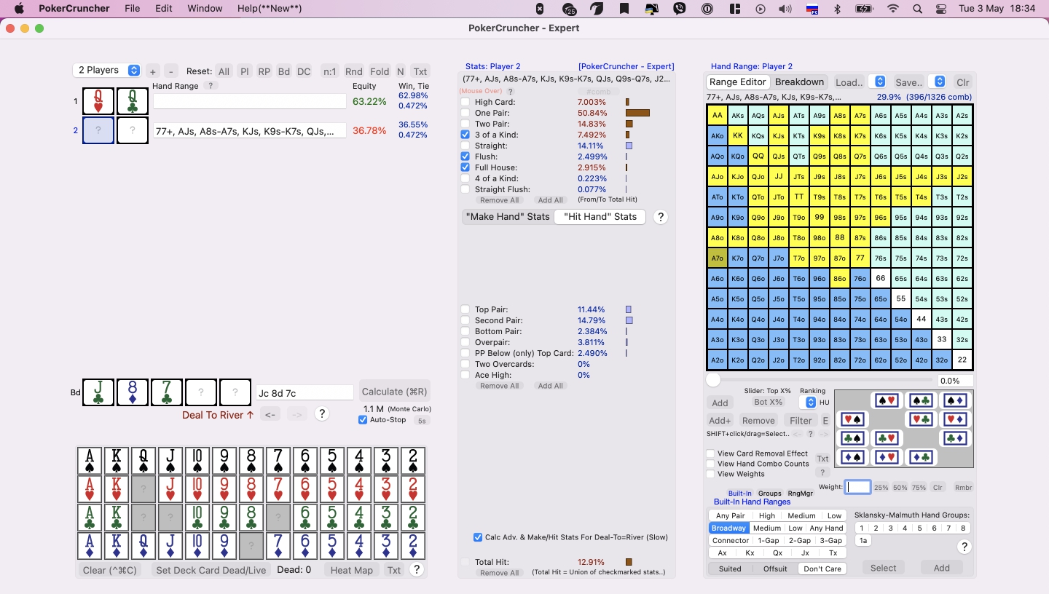Click Player 1's Queen of hearts hole card
Image resolution: width=1049 pixels, height=594 pixels.
click(x=98, y=101)
